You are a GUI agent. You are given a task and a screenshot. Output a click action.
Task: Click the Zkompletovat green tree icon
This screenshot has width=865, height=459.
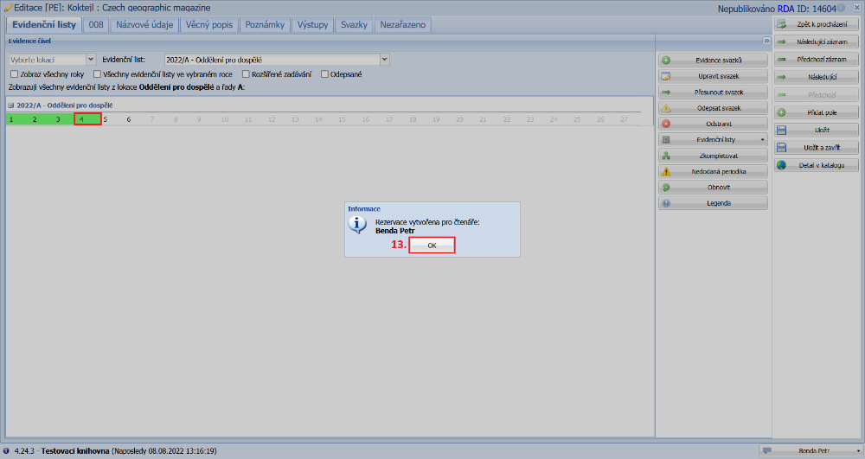666,156
